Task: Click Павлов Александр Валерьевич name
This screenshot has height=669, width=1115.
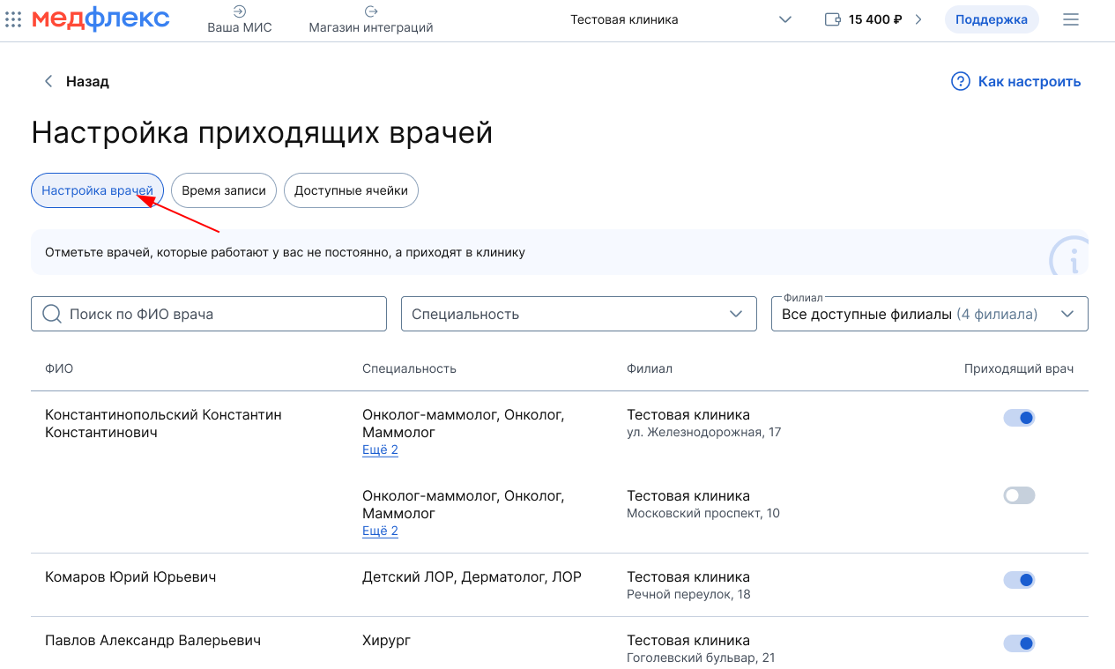Action: pos(152,641)
